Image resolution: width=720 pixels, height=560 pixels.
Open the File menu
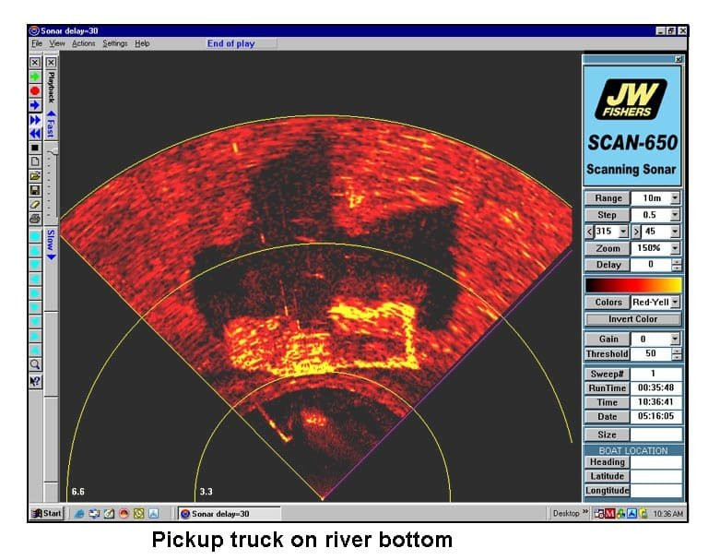37,43
